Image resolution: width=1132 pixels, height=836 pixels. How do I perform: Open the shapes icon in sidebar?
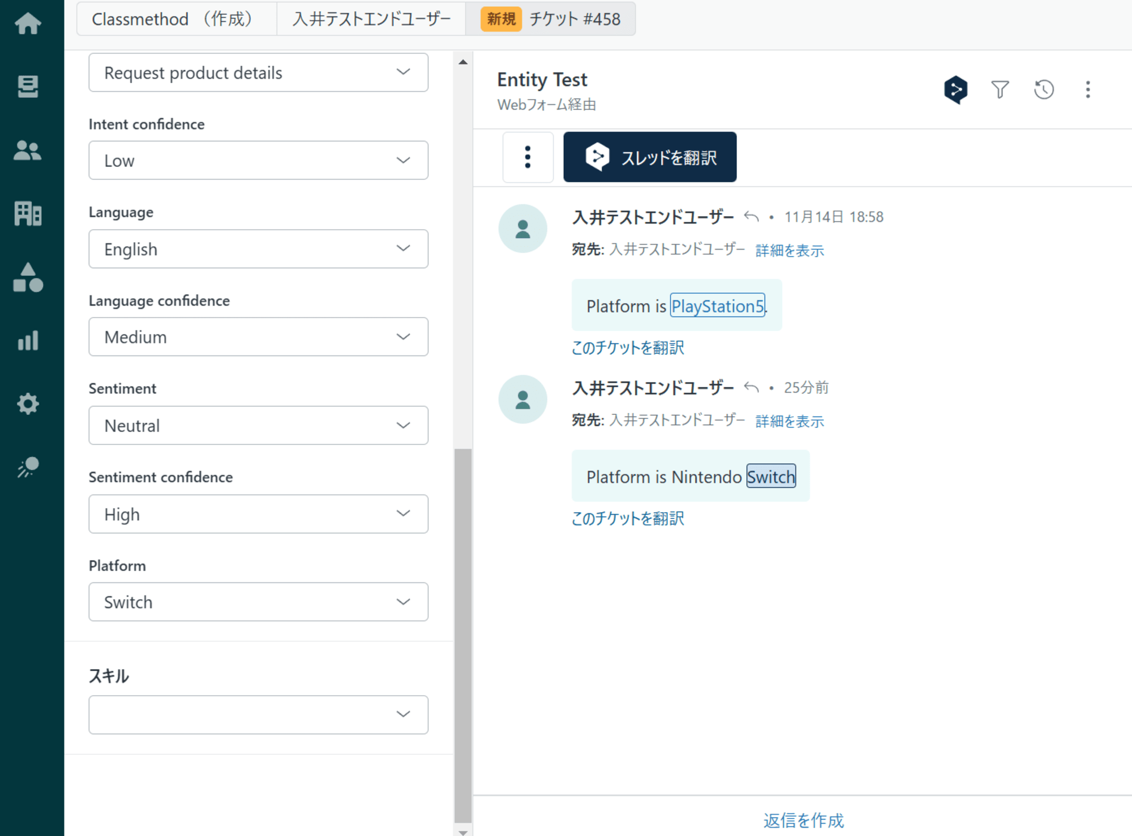point(28,277)
